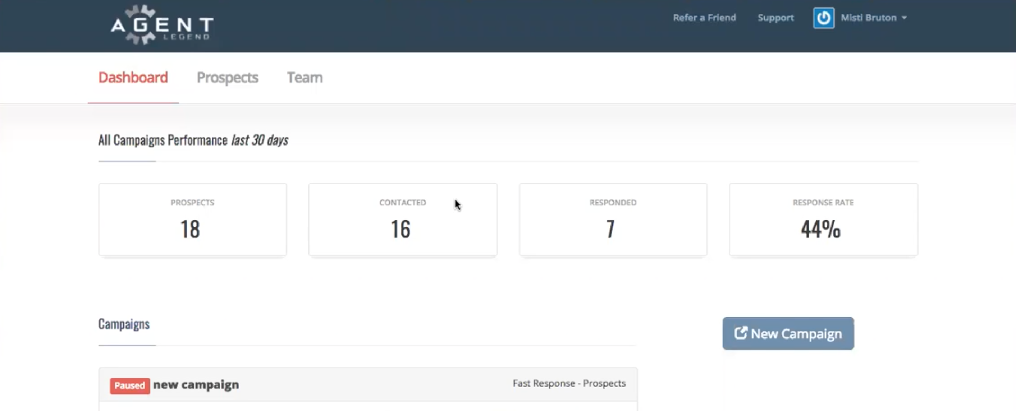The image size is (1016, 411).
Task: Open the Refer a Friend link
Action: [x=704, y=18]
